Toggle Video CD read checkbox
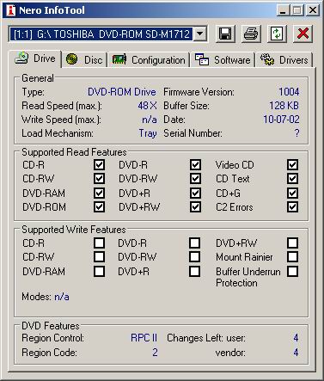This screenshot has width=324, height=381. [x=292, y=165]
